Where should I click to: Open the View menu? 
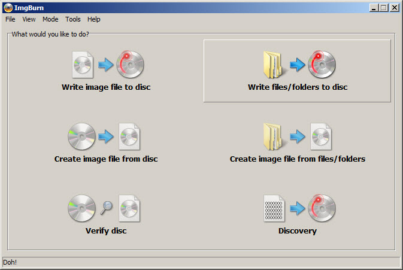pyautogui.click(x=29, y=19)
